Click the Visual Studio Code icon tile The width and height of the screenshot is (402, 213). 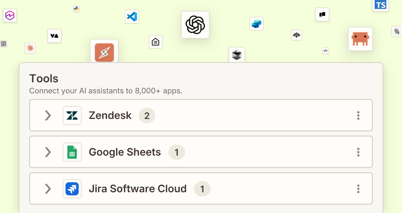pyautogui.click(x=132, y=17)
